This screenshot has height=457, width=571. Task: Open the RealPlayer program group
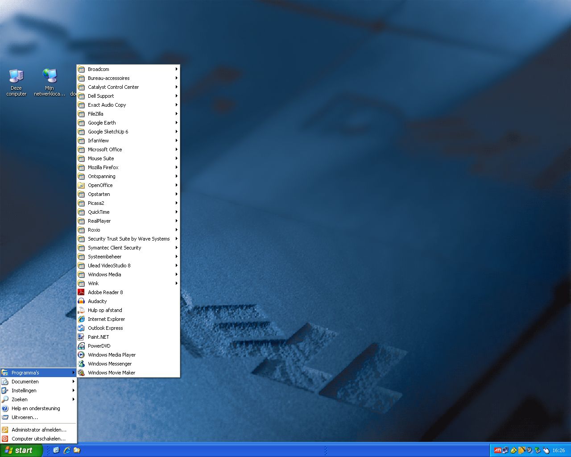coord(128,221)
